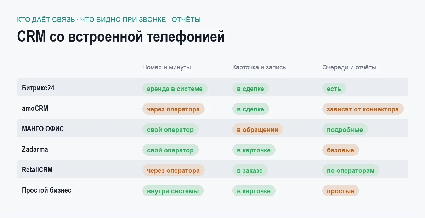Click 'базовые' badge
425x218 pixels.
pyautogui.click(x=341, y=150)
